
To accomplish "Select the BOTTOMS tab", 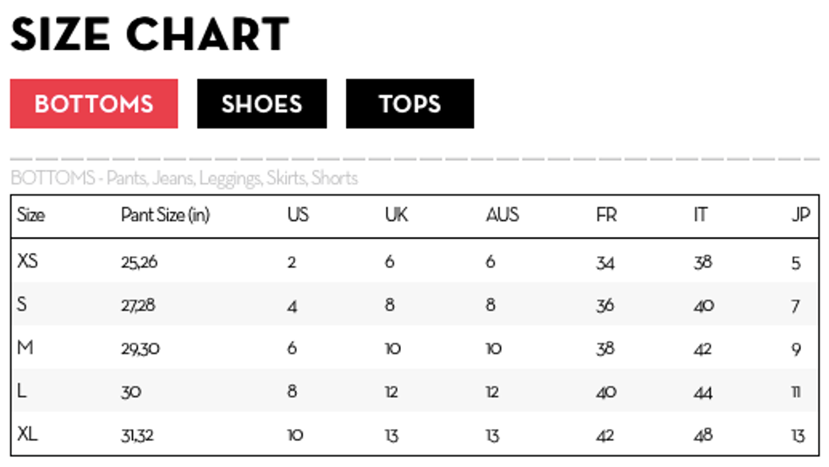I will point(94,104).
